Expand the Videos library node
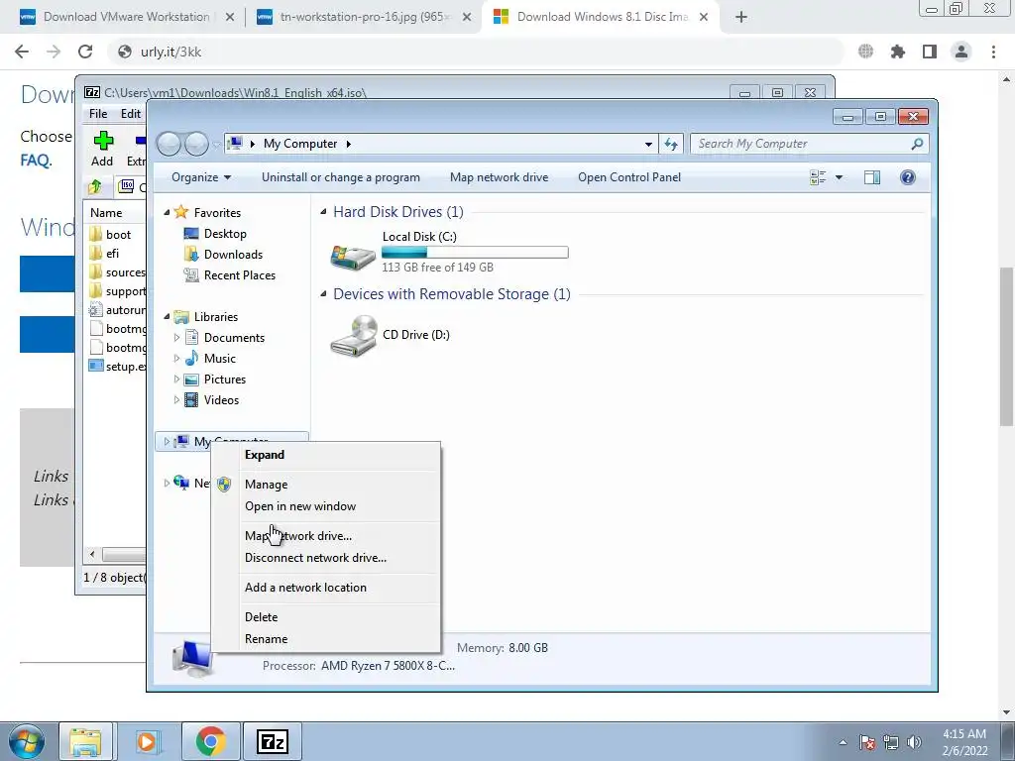The height and width of the screenshot is (761, 1015). 176,400
